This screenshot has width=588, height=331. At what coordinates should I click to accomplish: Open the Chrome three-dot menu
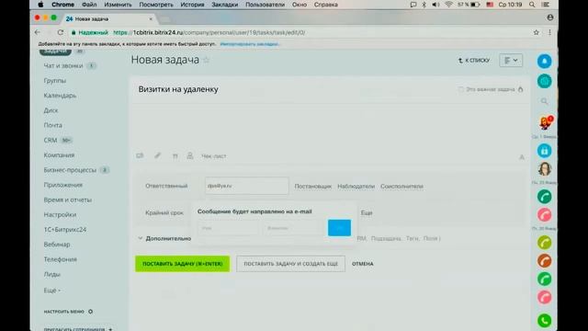pos(549,33)
